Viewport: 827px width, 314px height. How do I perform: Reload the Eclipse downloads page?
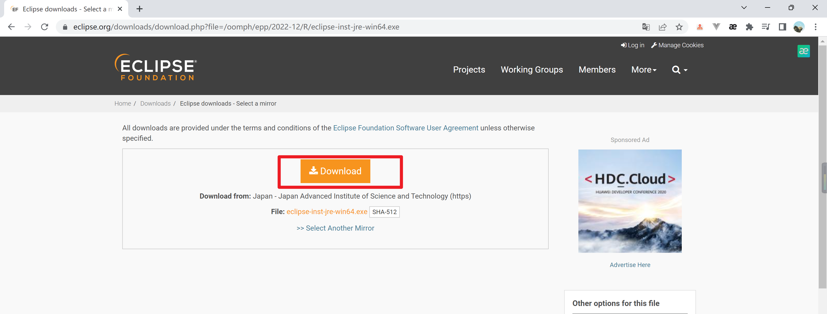coord(45,27)
